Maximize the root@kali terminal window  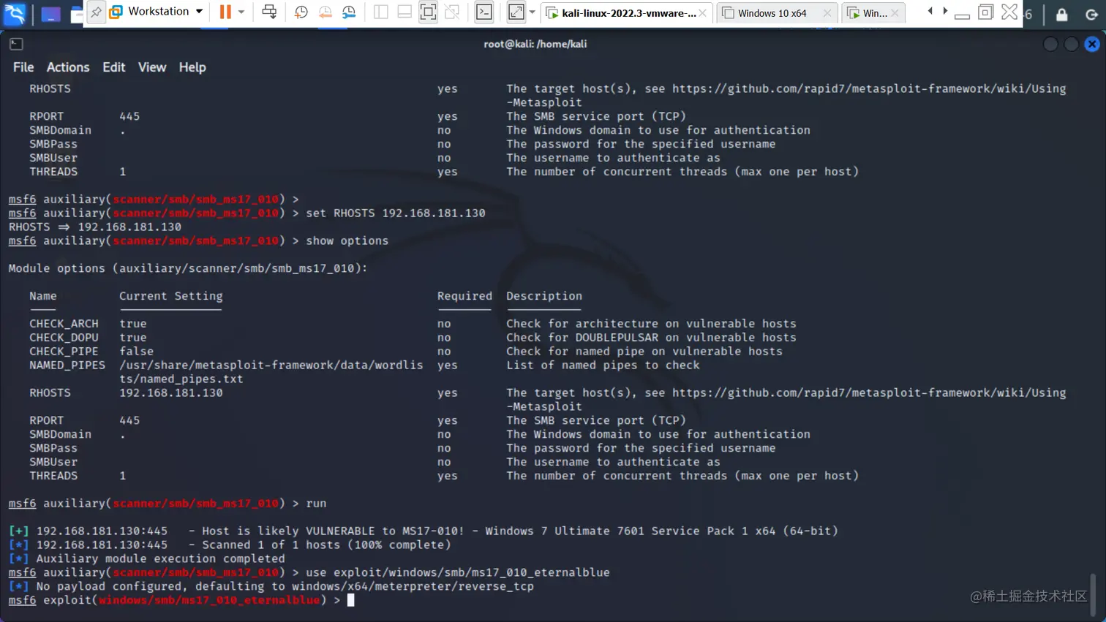pyautogui.click(x=1071, y=44)
